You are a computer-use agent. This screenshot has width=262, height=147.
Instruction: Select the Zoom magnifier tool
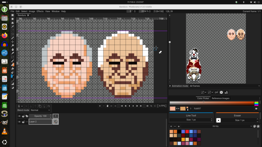click(13, 45)
